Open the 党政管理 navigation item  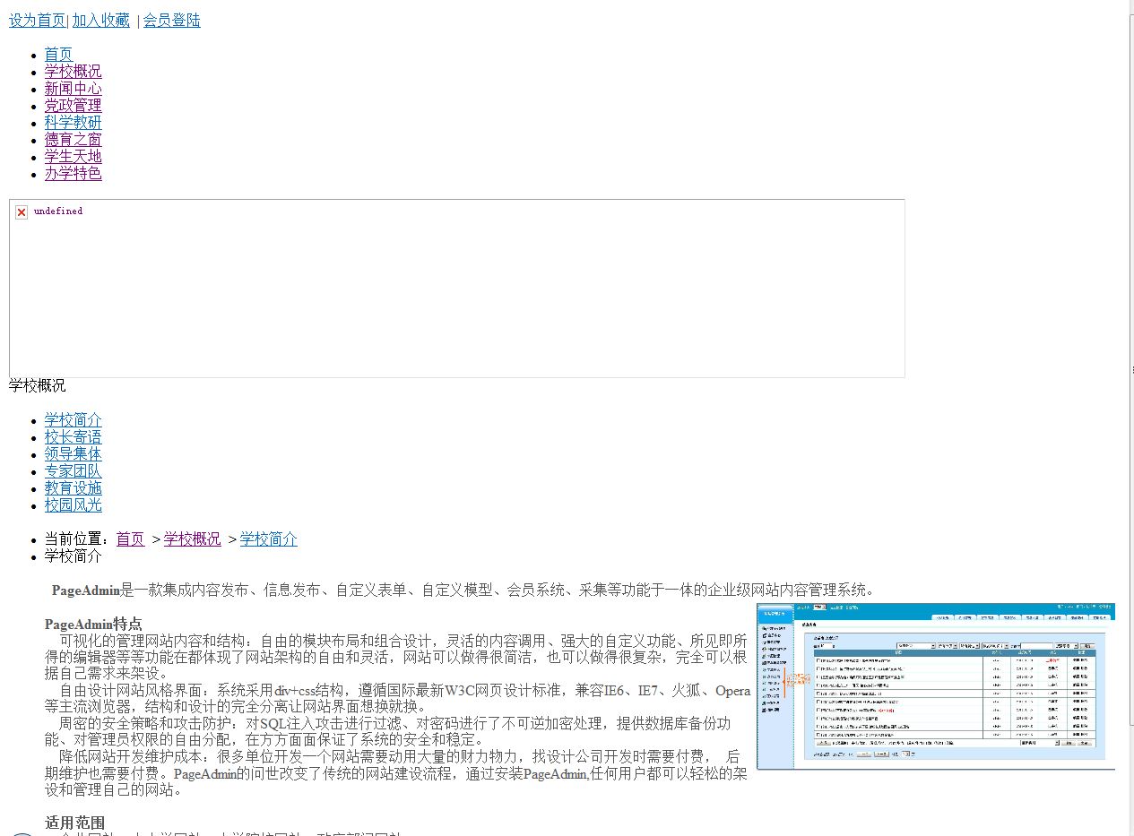[x=74, y=106]
